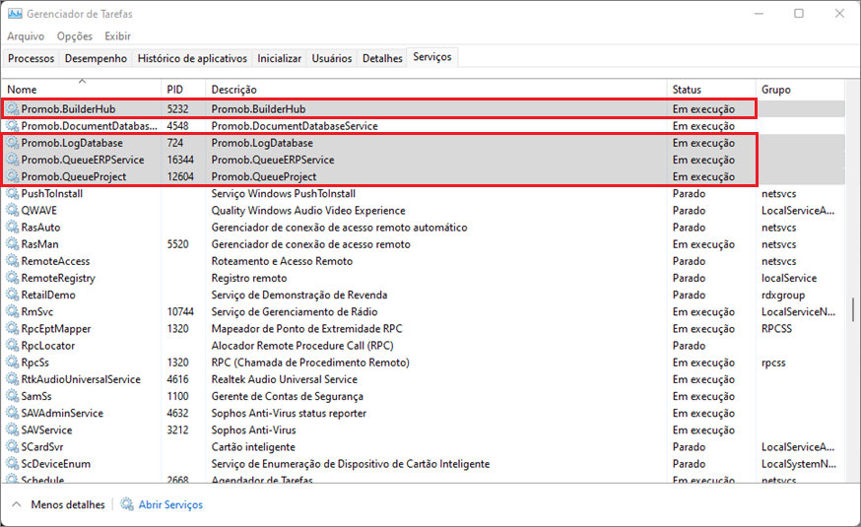
Task: Sort by the Grupo column header
Action: [800, 89]
